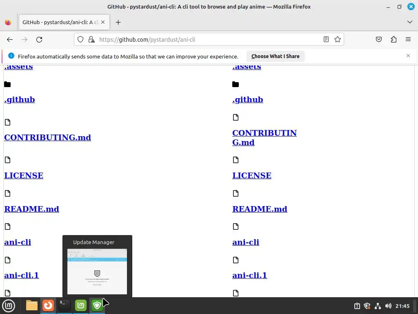The image size is (418, 314).
Task: Open the Update Manager window preview thumbnail
Action: tap(97, 271)
